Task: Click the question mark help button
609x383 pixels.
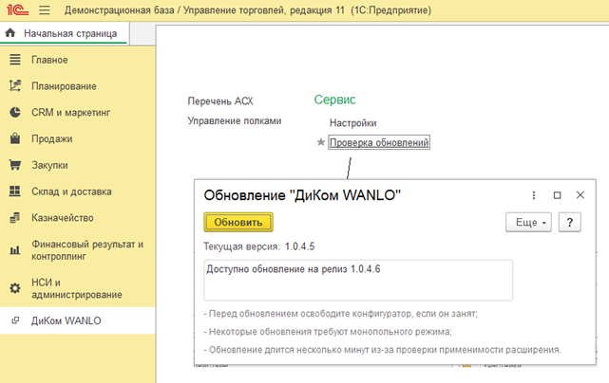Action: coord(569,222)
